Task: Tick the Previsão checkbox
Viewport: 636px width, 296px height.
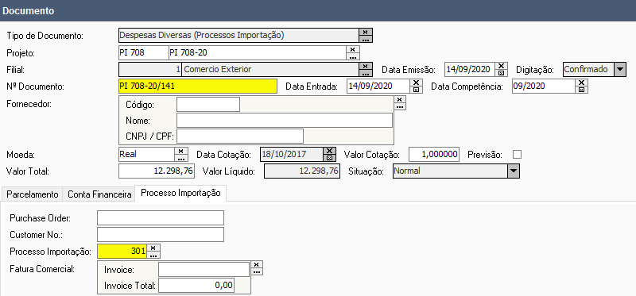Action: coord(518,154)
